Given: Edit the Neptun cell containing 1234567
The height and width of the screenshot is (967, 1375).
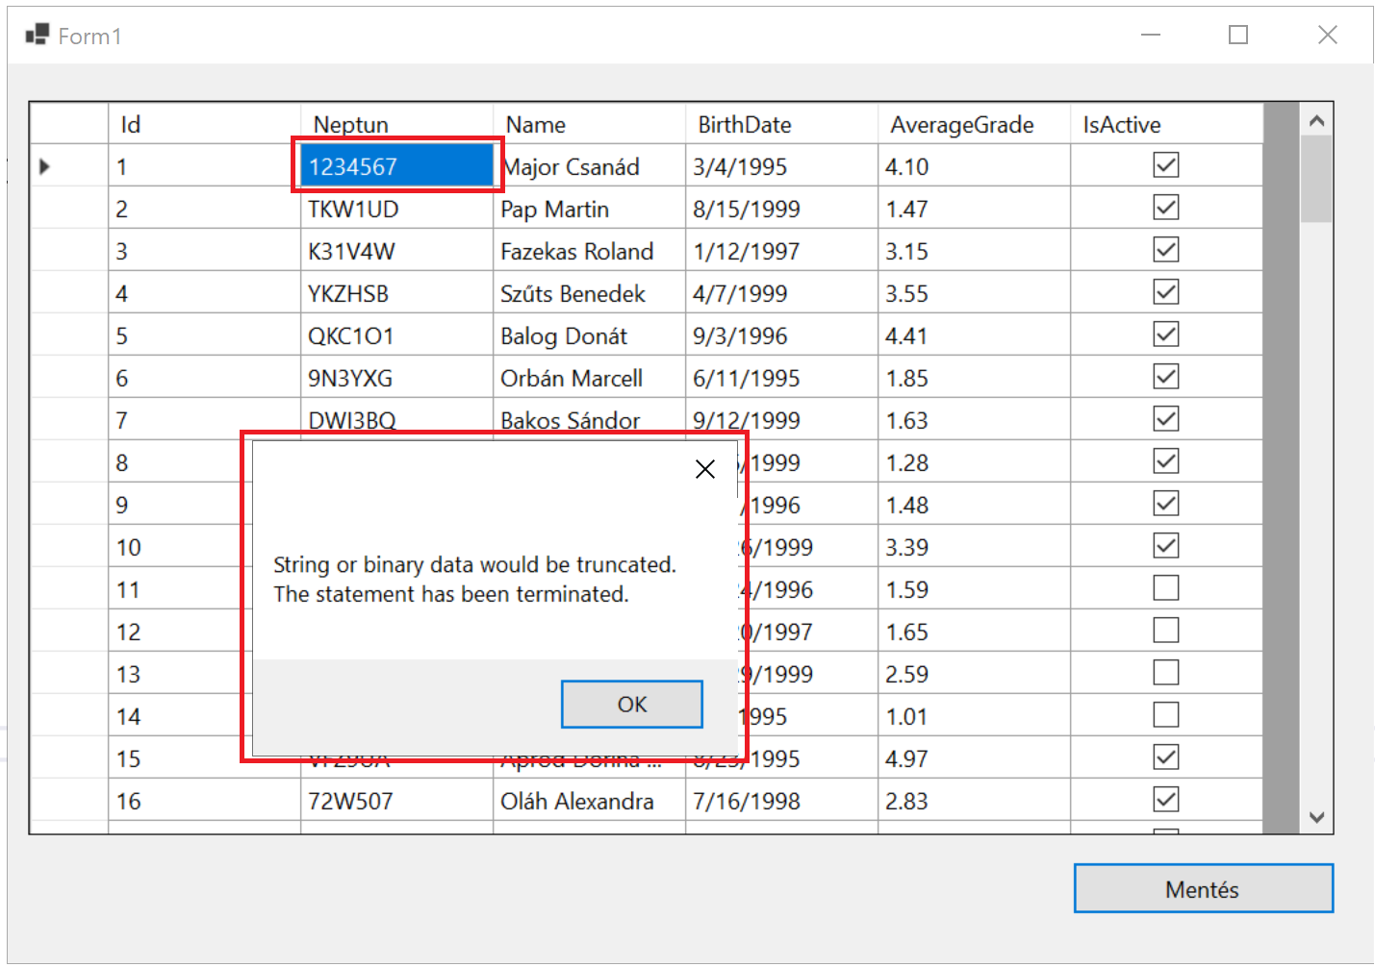Looking at the screenshot, I should 396,166.
